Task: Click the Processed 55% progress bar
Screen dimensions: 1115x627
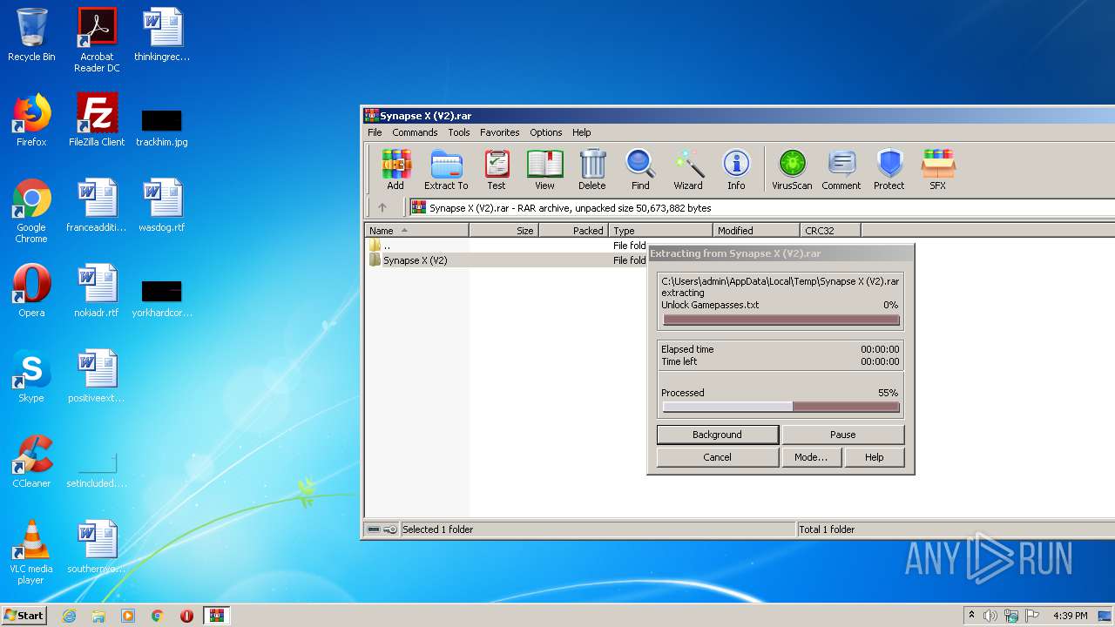Action: (x=780, y=407)
